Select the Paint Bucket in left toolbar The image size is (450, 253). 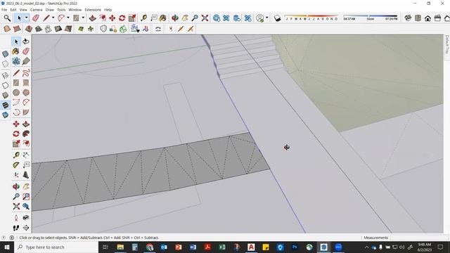click(16, 51)
